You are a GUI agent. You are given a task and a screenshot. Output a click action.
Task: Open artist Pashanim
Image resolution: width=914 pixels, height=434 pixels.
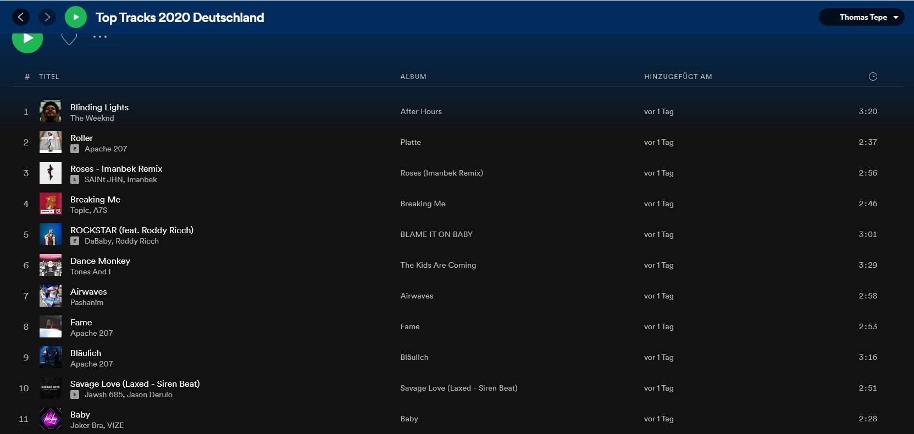(87, 302)
